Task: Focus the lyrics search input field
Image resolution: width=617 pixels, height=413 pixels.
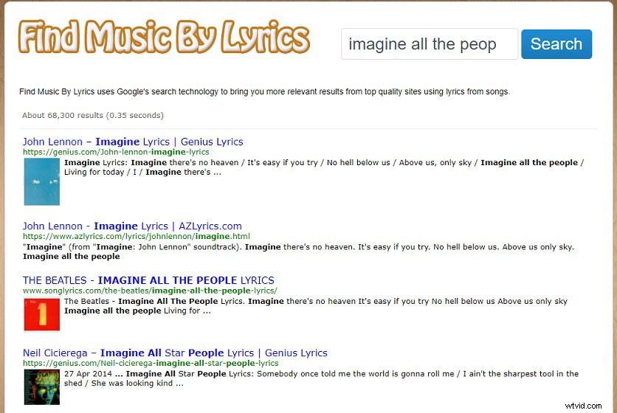Action: [x=430, y=44]
